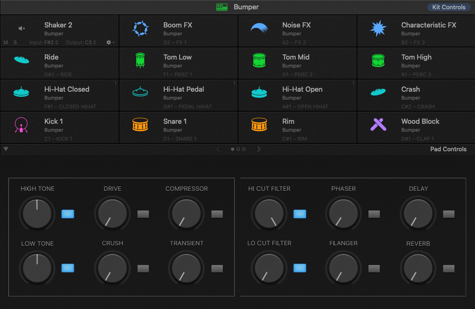This screenshot has height=309, width=475.
Task: Click the 'Wood Block' pad name
Action: (420, 121)
